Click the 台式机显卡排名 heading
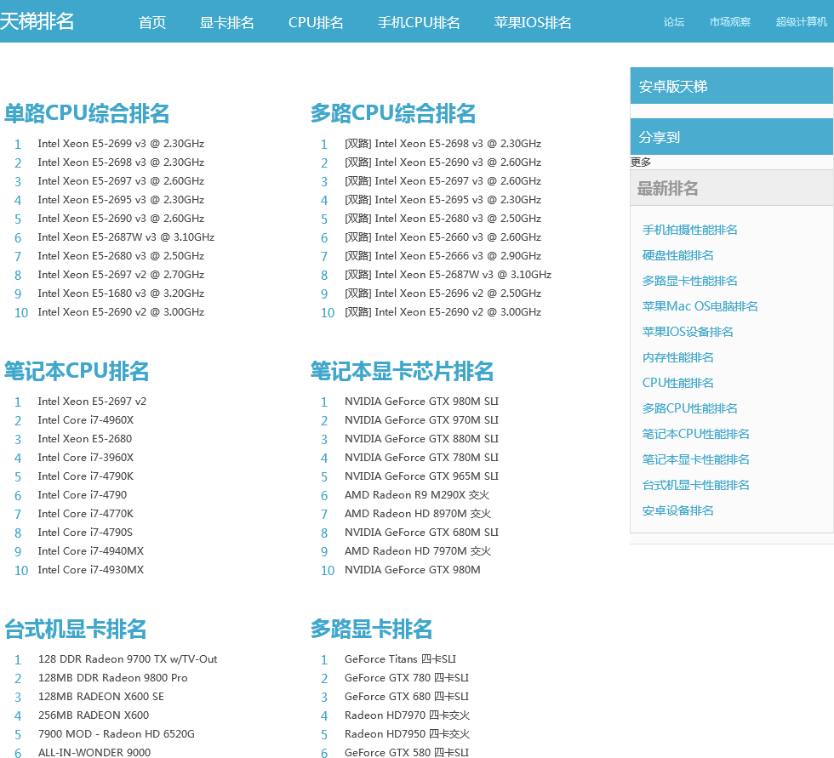Image resolution: width=834 pixels, height=758 pixels. [x=75, y=629]
